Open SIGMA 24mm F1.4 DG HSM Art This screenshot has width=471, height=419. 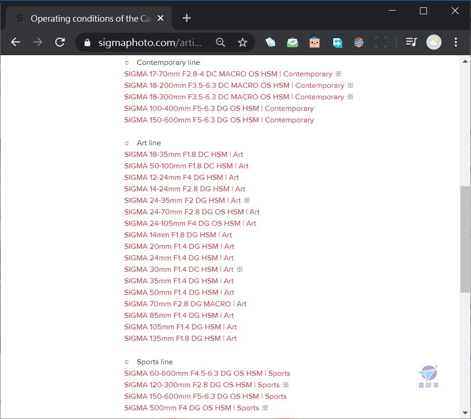point(179,258)
